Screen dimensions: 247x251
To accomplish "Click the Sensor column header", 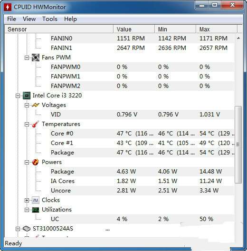I will coord(59,29).
